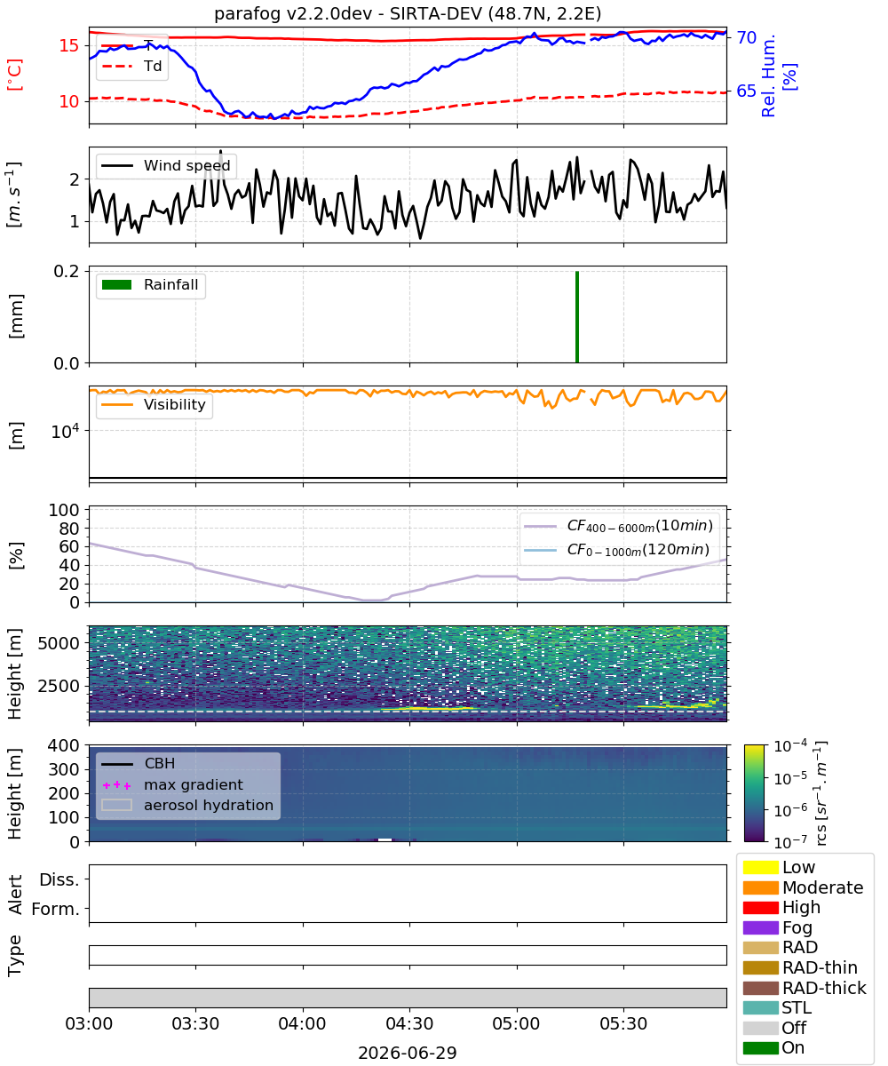Click the empty Type classification strip
888x1066 pixels.
pos(408,955)
